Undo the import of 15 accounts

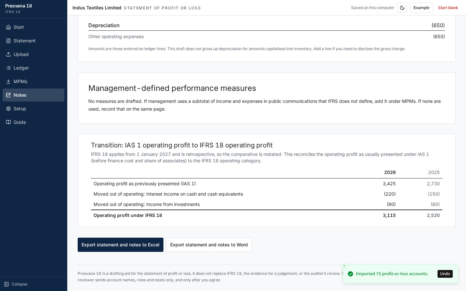pos(445,274)
